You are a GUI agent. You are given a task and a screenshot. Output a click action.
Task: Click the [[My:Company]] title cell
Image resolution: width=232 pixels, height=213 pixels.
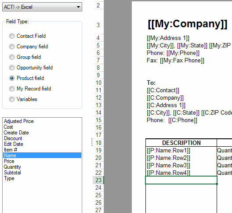[x=188, y=24]
